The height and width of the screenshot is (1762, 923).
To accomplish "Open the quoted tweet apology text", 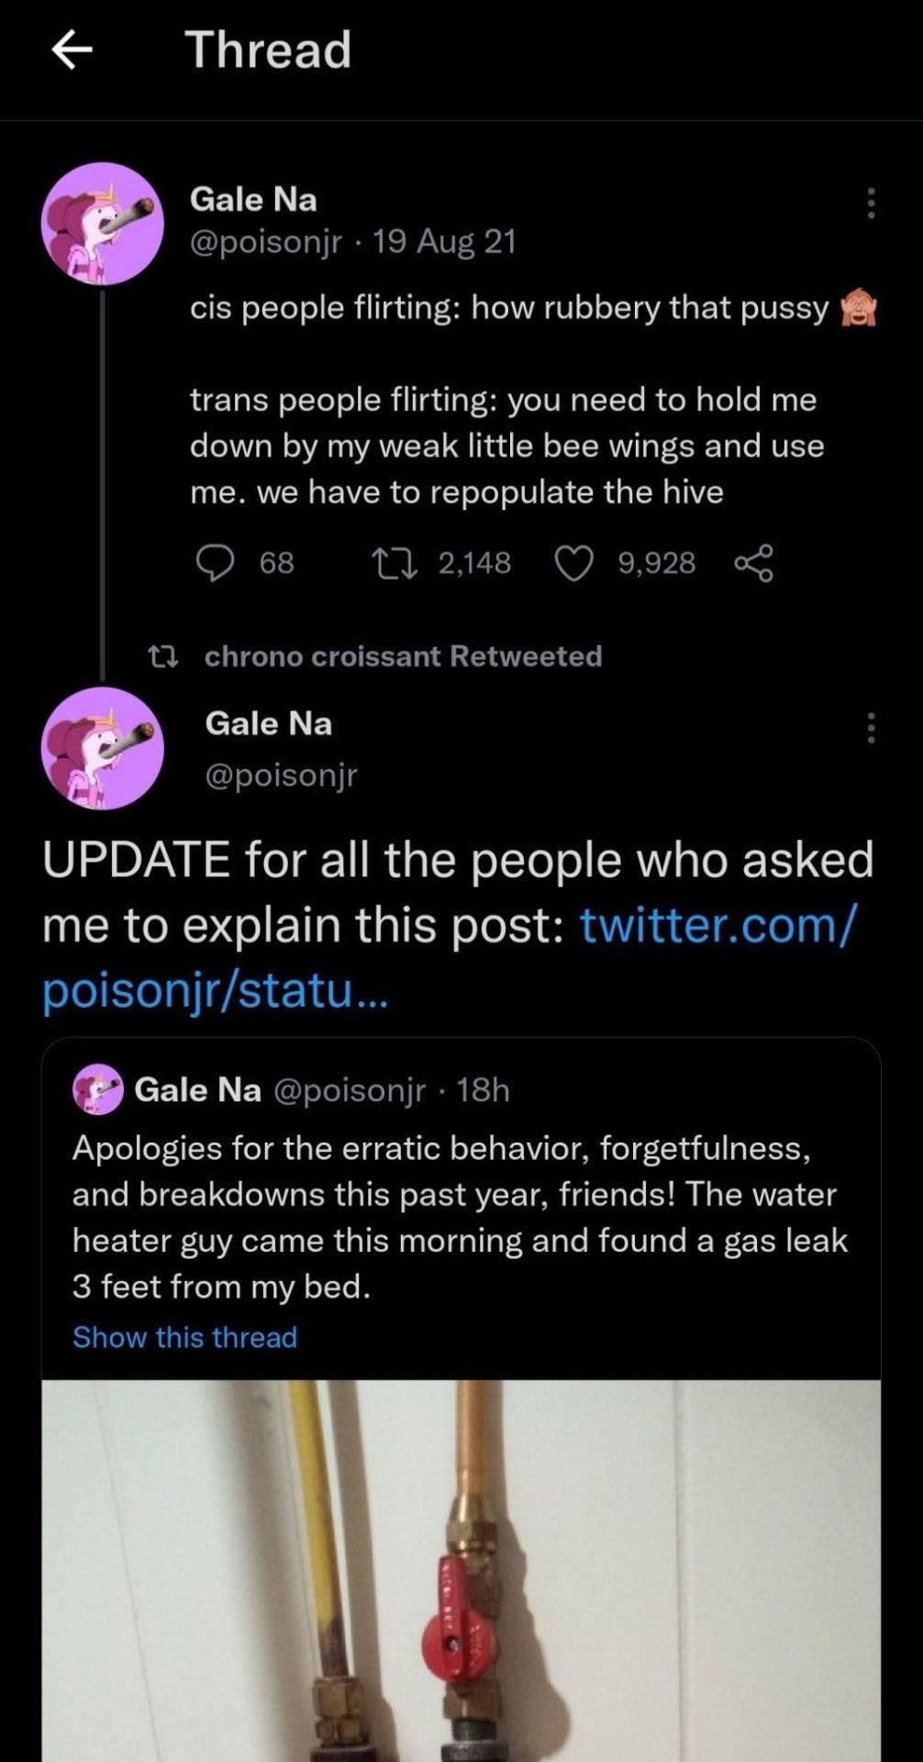I will click(x=459, y=1217).
